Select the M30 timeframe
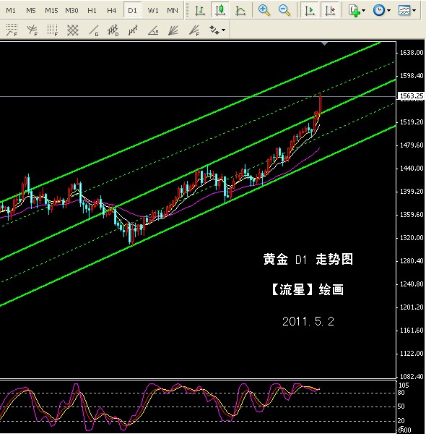Image resolution: width=426 pixels, height=434 pixels. pyautogui.click(x=71, y=11)
